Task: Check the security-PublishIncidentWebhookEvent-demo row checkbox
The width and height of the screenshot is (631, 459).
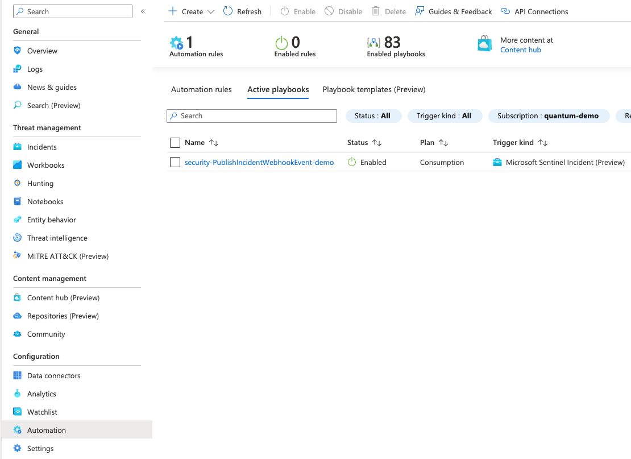Action: (175, 162)
